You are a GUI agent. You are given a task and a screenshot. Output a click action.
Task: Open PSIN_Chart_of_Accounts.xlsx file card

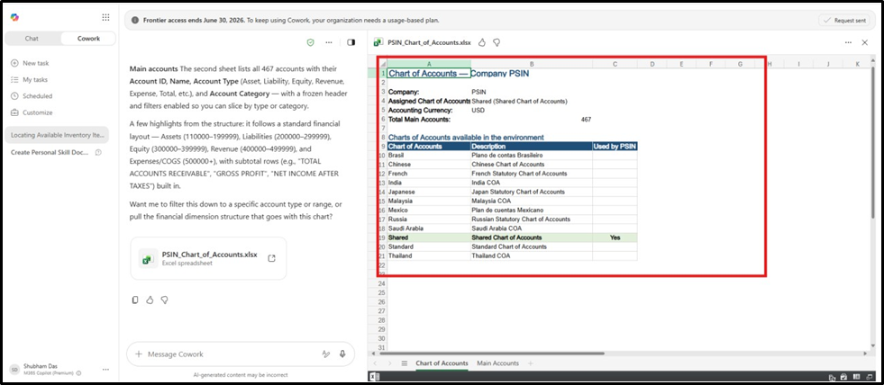coord(208,258)
